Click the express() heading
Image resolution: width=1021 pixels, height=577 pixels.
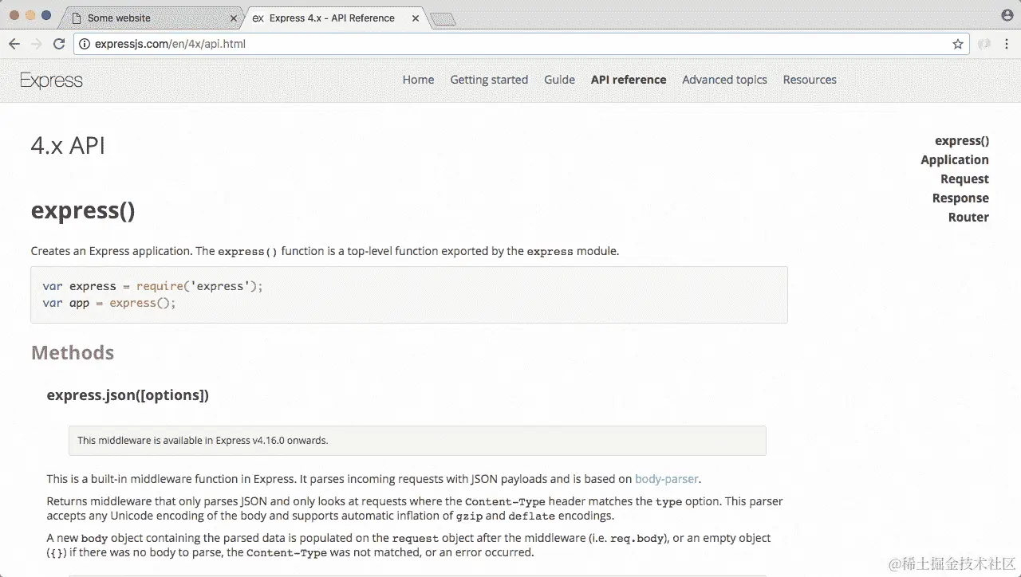tap(83, 211)
